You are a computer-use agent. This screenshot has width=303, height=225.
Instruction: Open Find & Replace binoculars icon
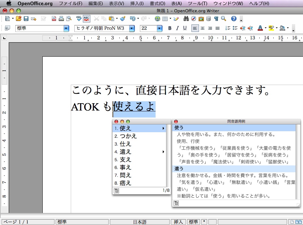coord(186,19)
